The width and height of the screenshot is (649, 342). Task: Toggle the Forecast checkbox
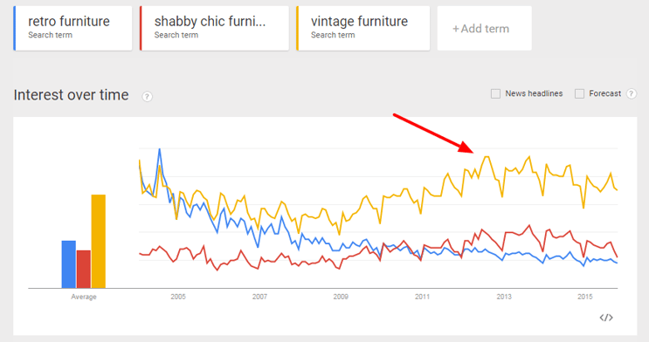point(579,94)
